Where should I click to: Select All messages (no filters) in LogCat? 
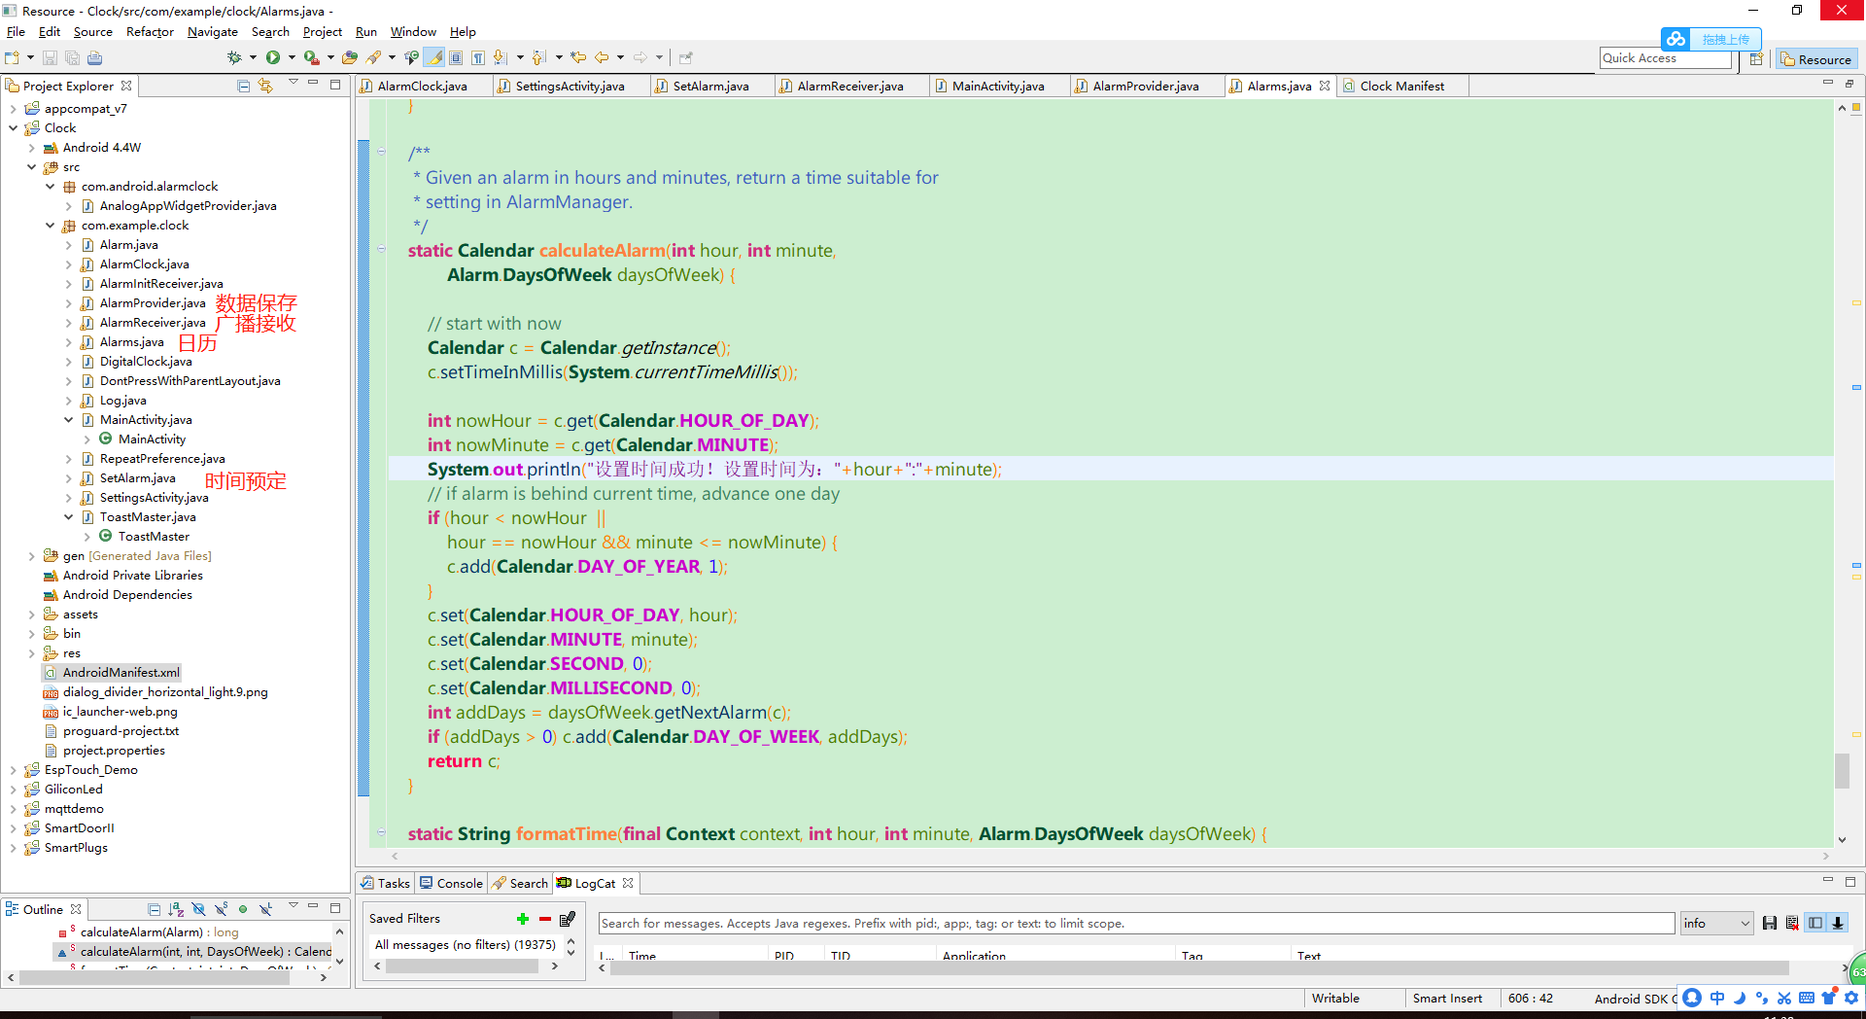[x=465, y=944]
